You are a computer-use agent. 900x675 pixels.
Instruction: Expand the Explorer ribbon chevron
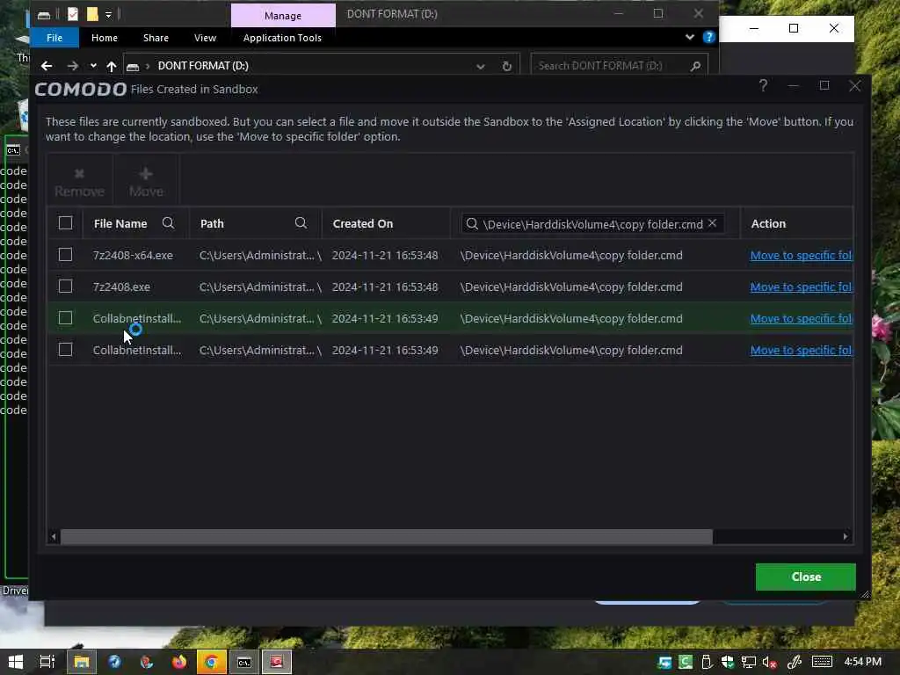click(689, 37)
